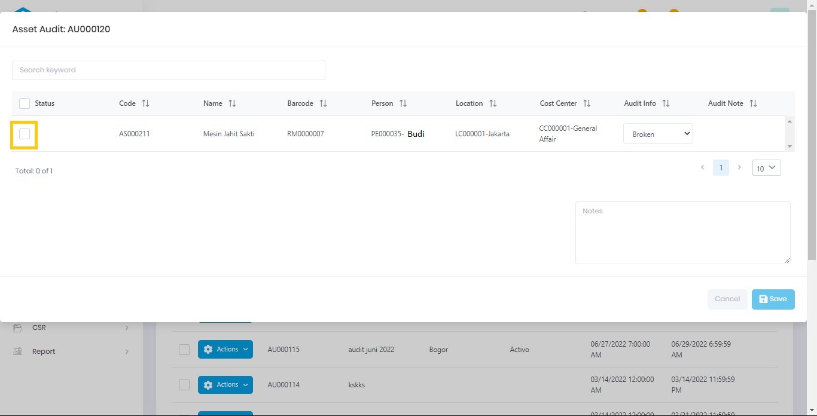Image resolution: width=817 pixels, height=416 pixels.
Task: Tick the checkbox for audit AU000115
Action: point(184,350)
